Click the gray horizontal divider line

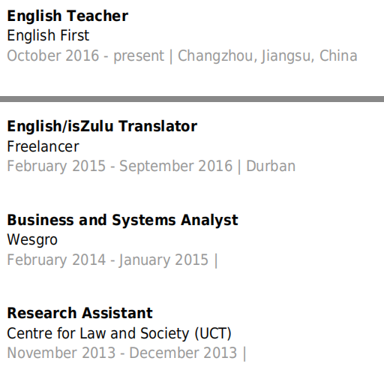pyautogui.click(x=192, y=99)
